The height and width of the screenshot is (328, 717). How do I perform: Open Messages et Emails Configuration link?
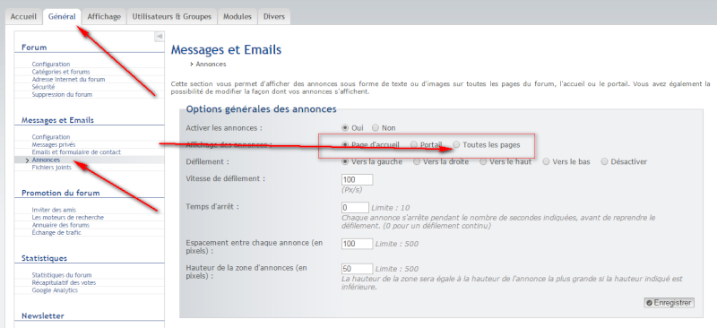click(x=51, y=137)
